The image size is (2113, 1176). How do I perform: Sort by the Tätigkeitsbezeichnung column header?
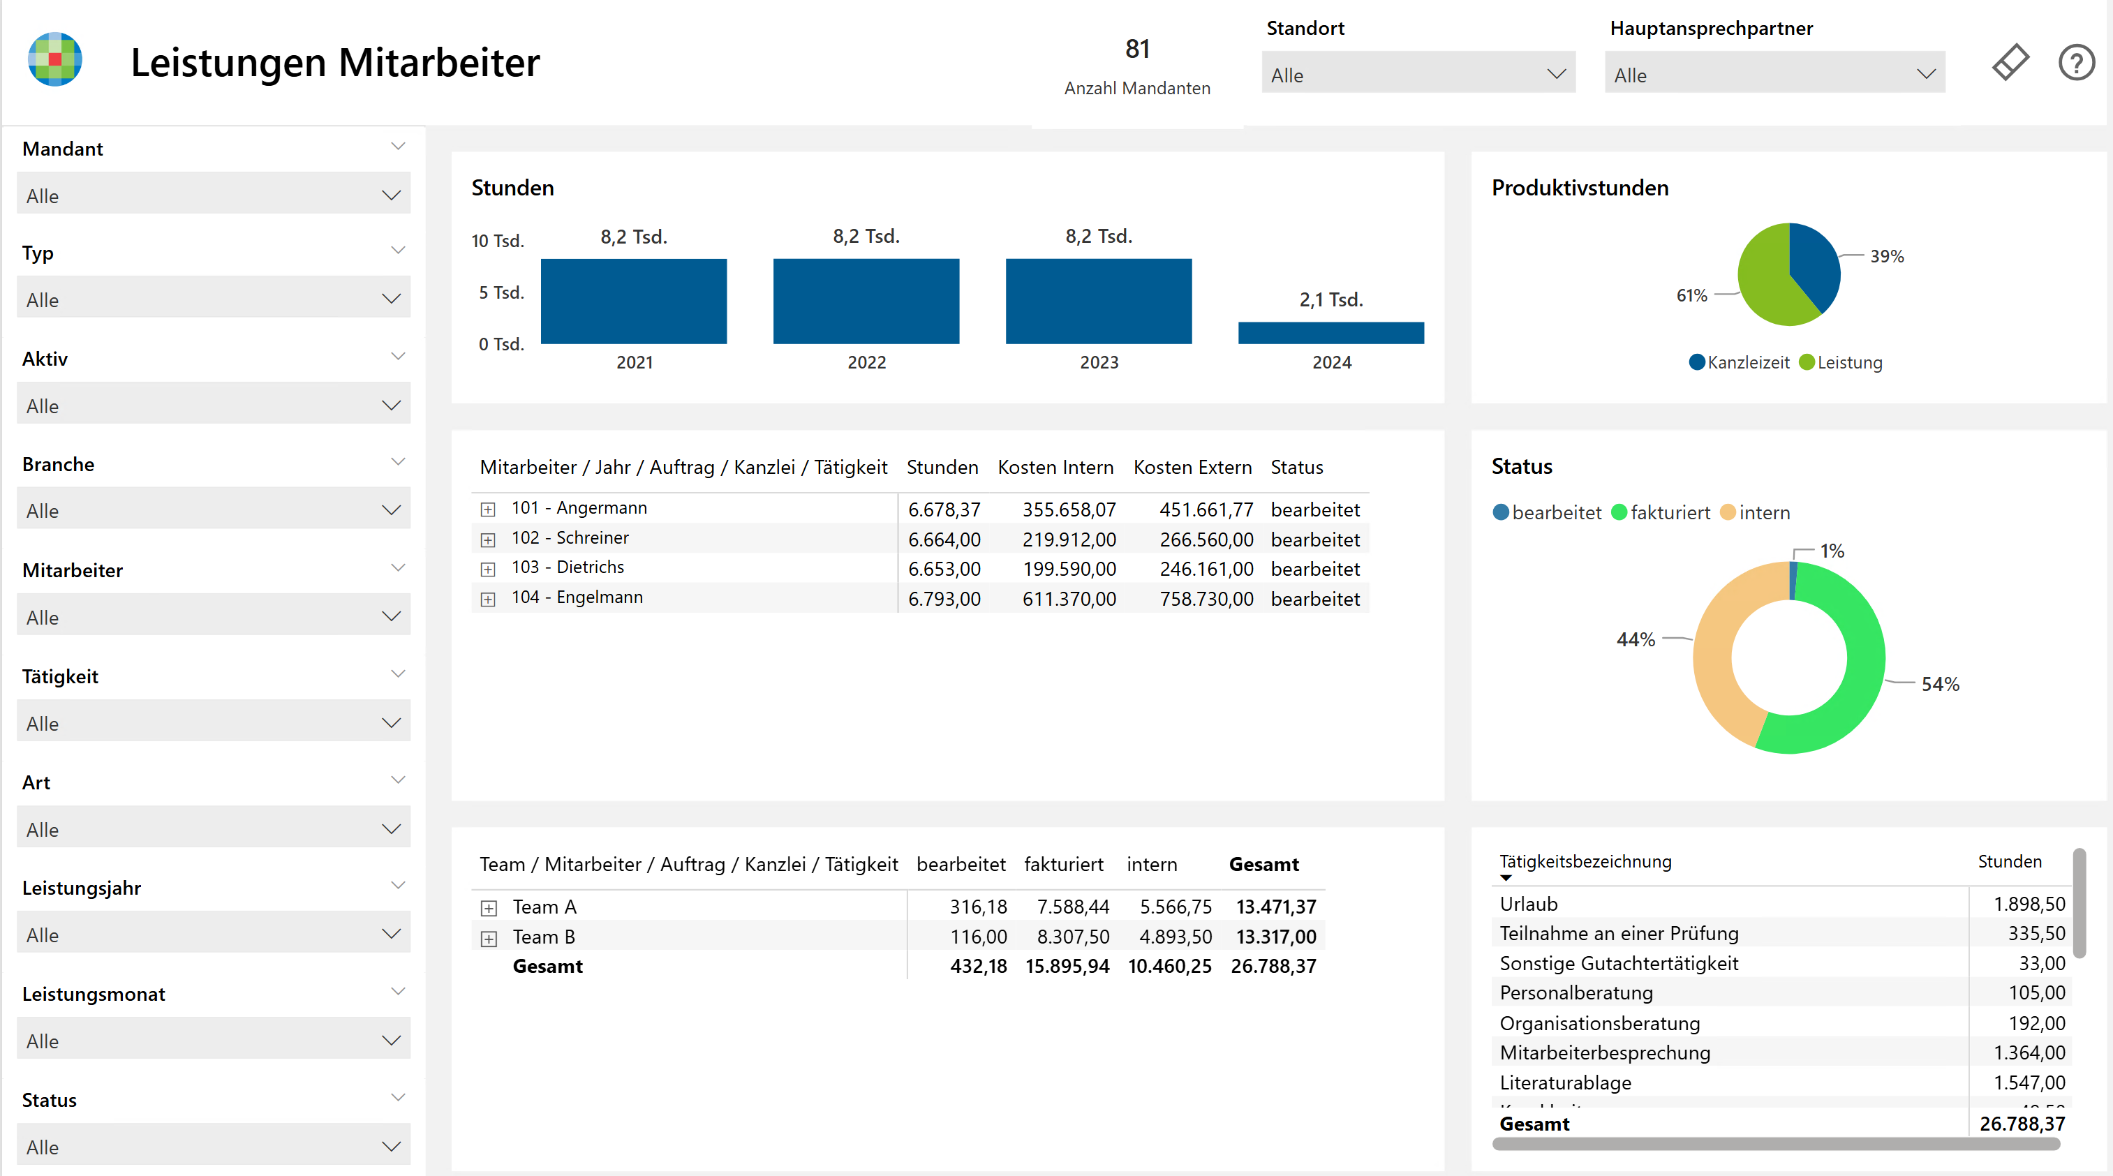pos(1585,862)
